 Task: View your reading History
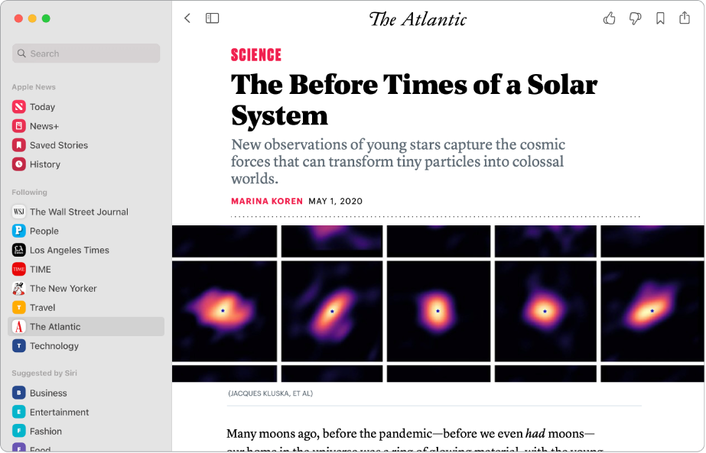(43, 163)
